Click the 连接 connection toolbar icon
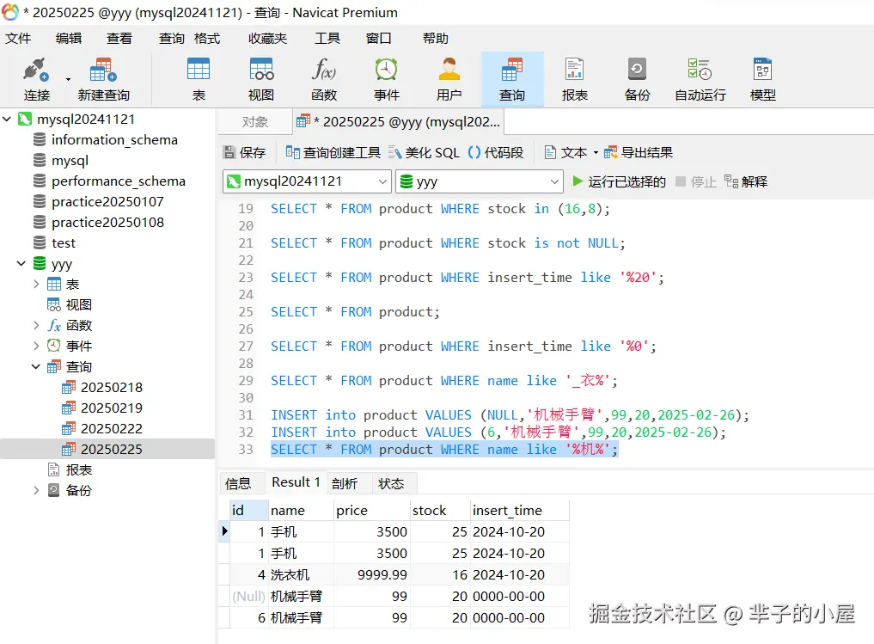Image resolution: width=874 pixels, height=644 pixels. pos(37,79)
